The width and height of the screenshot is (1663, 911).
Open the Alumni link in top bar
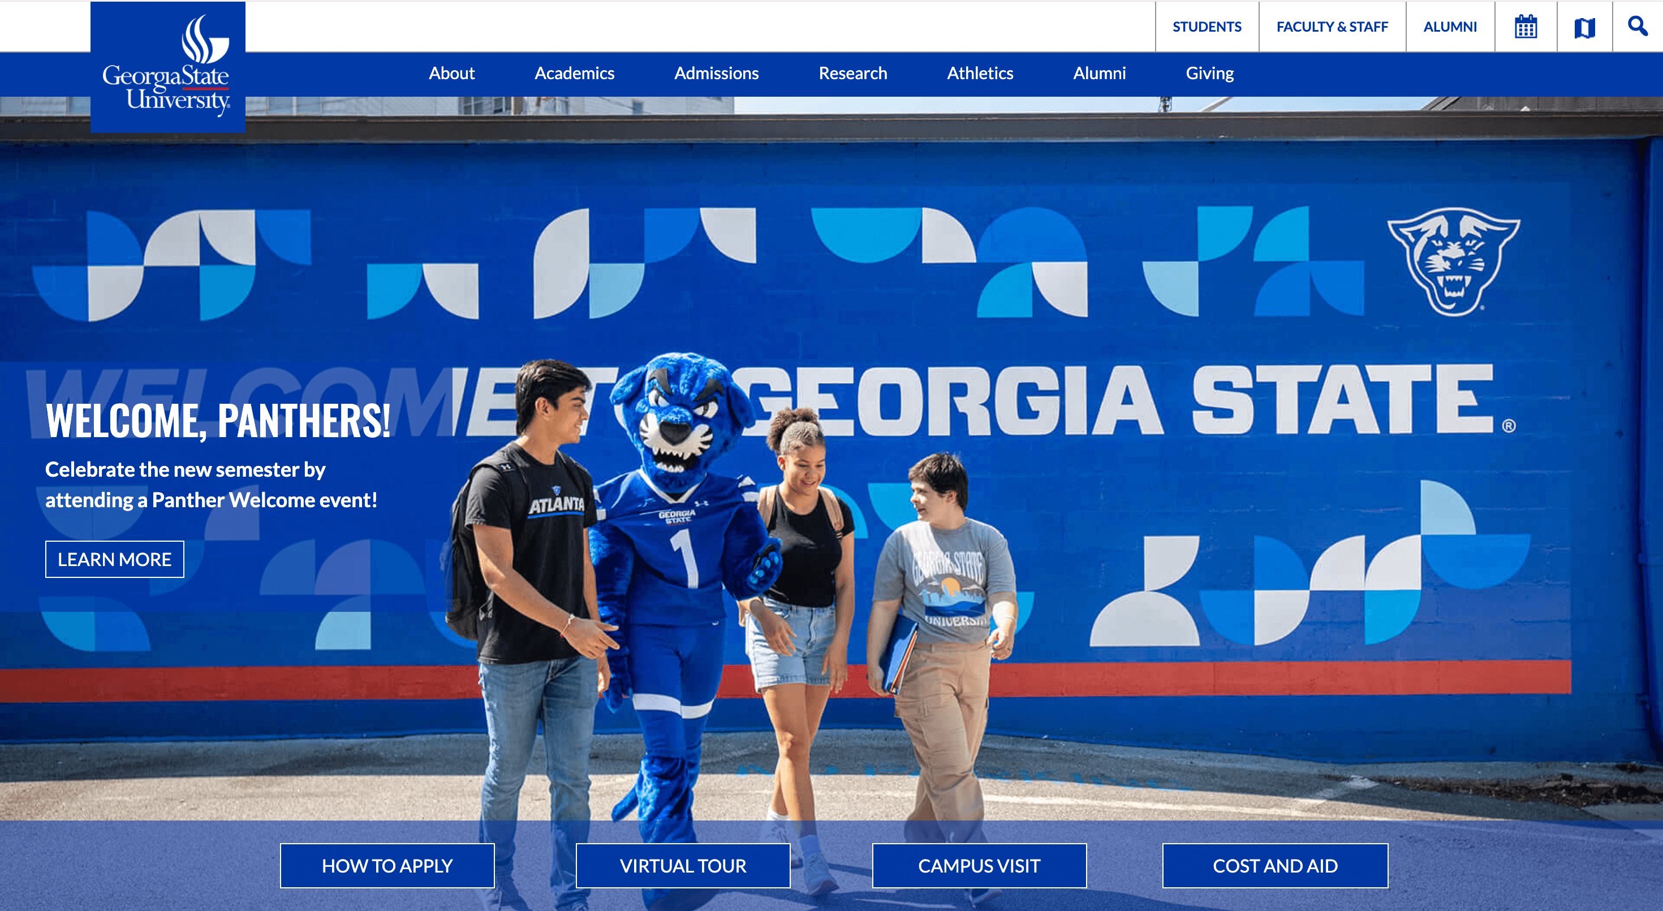(1450, 27)
